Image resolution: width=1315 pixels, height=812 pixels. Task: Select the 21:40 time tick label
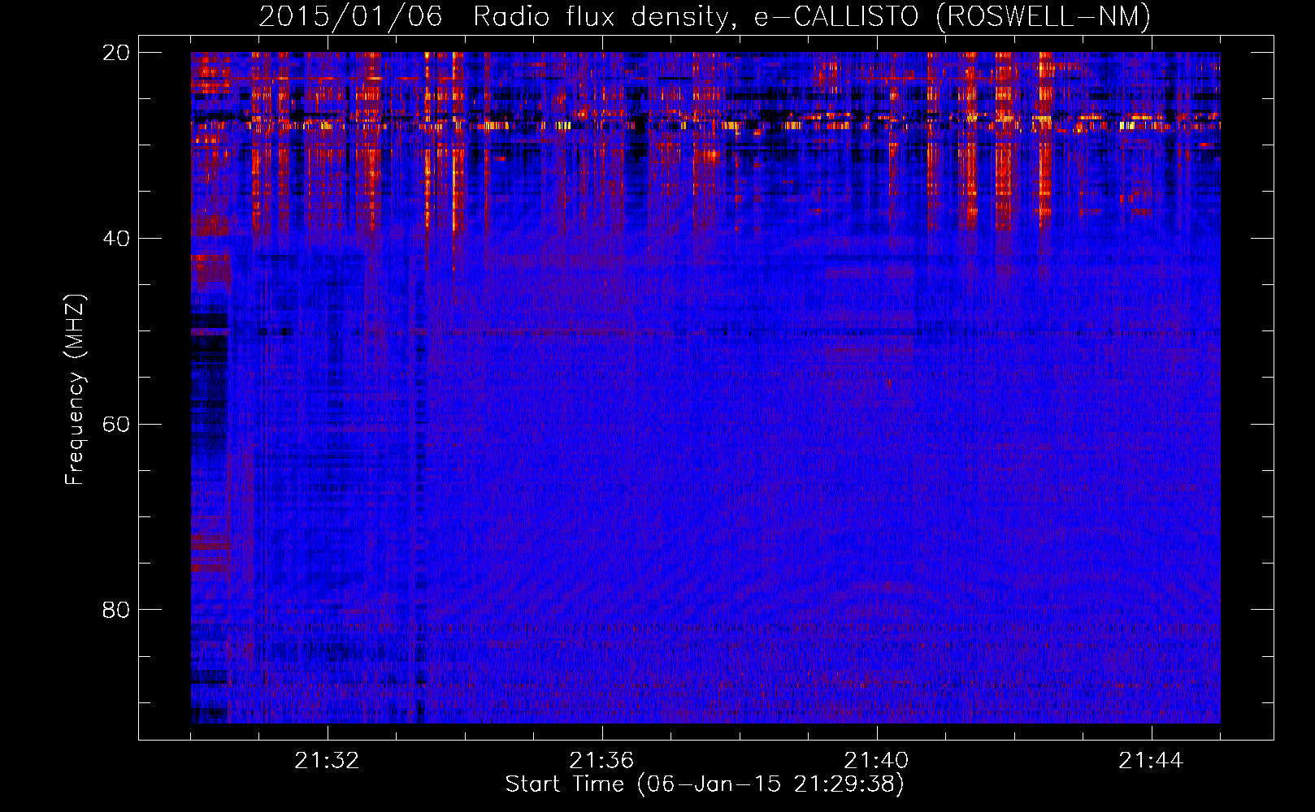click(x=876, y=761)
